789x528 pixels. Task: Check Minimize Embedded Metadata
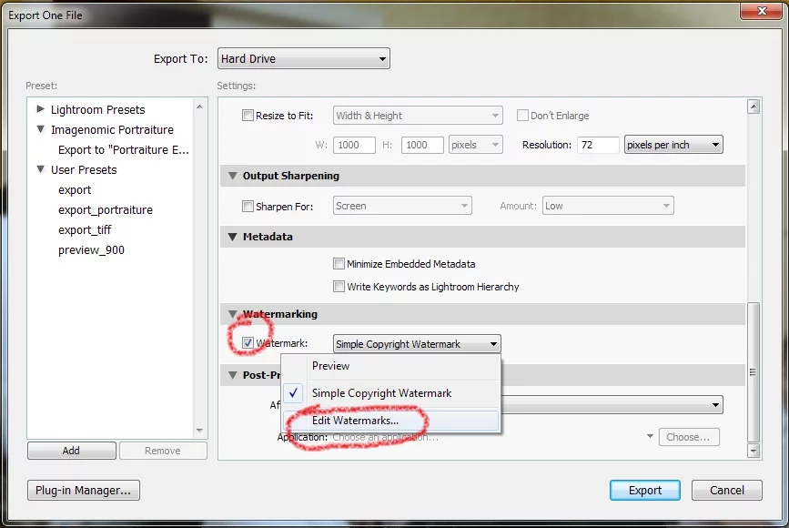pos(339,263)
